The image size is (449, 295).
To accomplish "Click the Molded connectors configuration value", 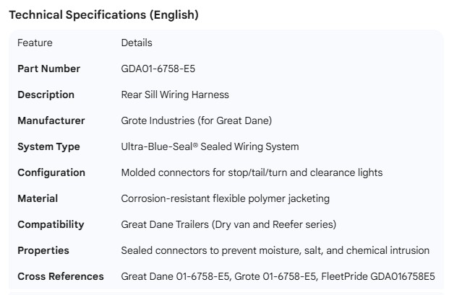I will coord(252,173).
